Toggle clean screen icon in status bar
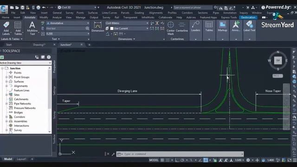Viewport: 297px width, 167px height. pos(289,160)
